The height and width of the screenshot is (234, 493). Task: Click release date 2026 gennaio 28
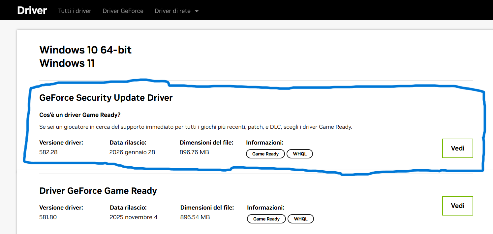[x=132, y=152]
